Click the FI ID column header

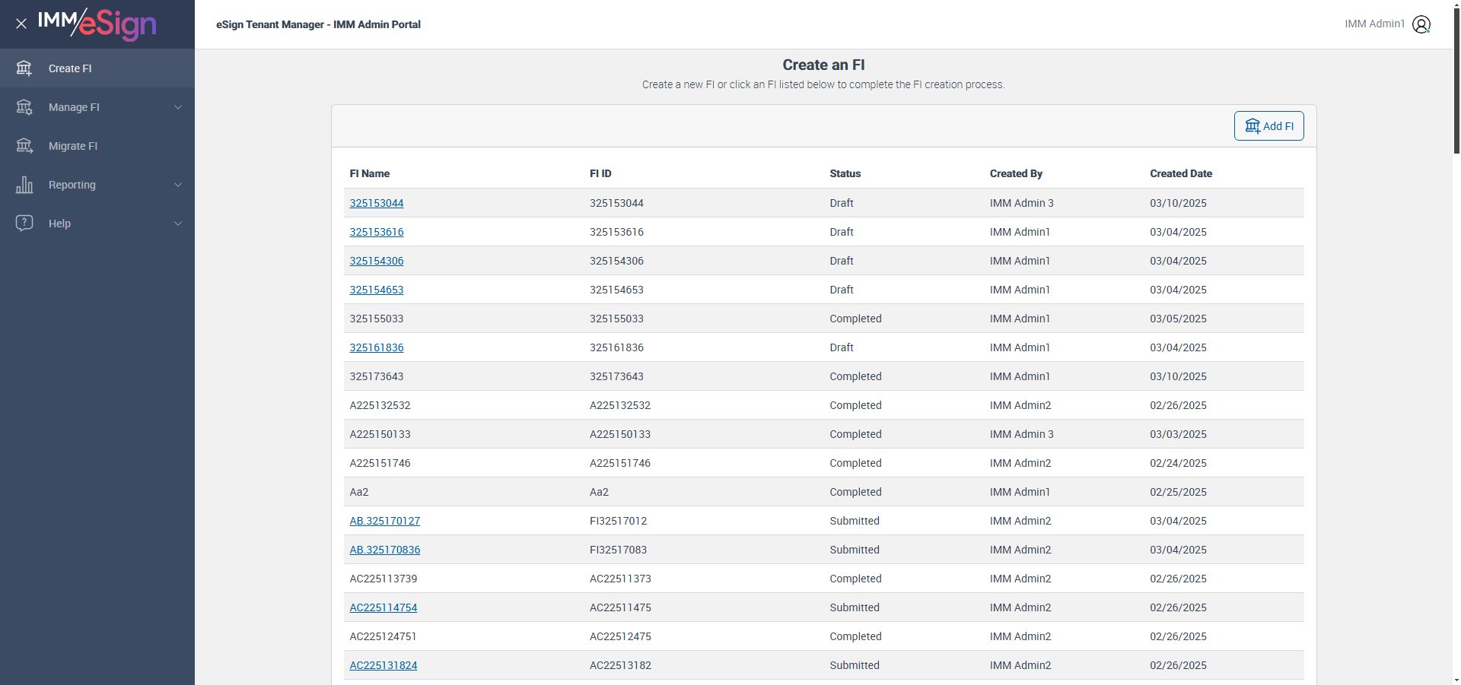point(600,173)
